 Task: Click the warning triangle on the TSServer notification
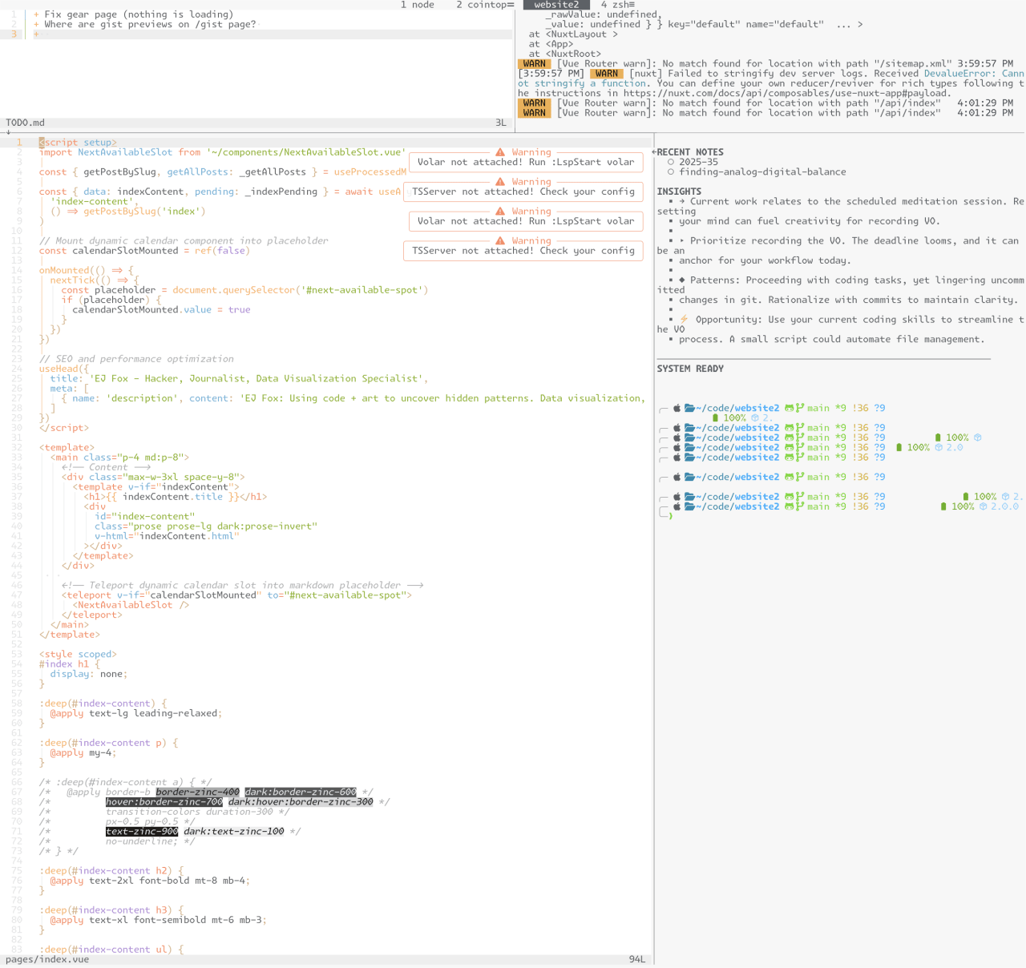point(499,181)
